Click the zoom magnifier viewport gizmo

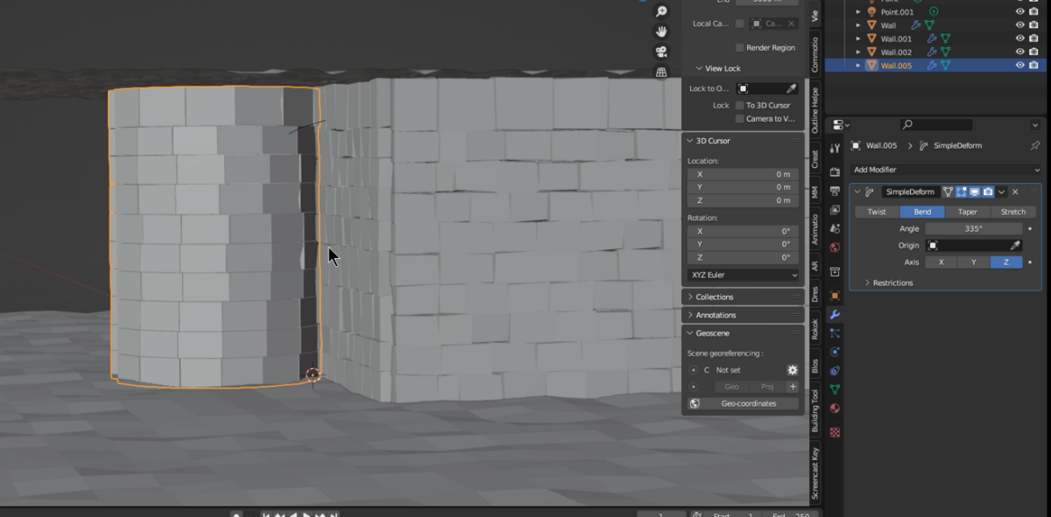click(x=661, y=11)
